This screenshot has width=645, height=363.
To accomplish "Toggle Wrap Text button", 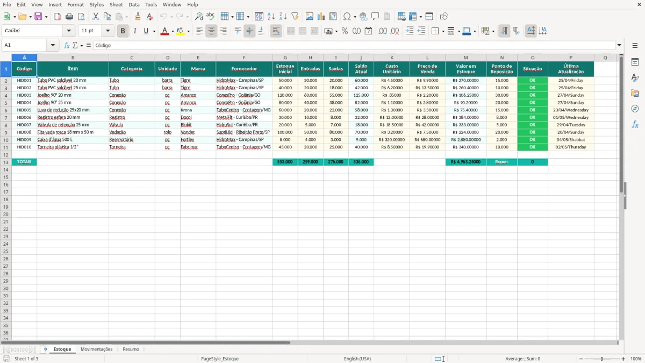I will coord(276,31).
